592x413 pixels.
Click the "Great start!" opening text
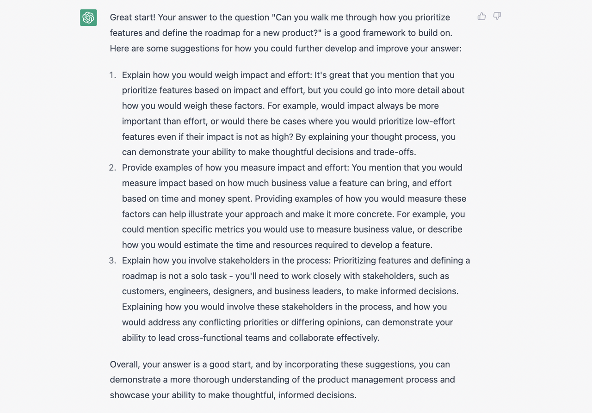pos(133,18)
